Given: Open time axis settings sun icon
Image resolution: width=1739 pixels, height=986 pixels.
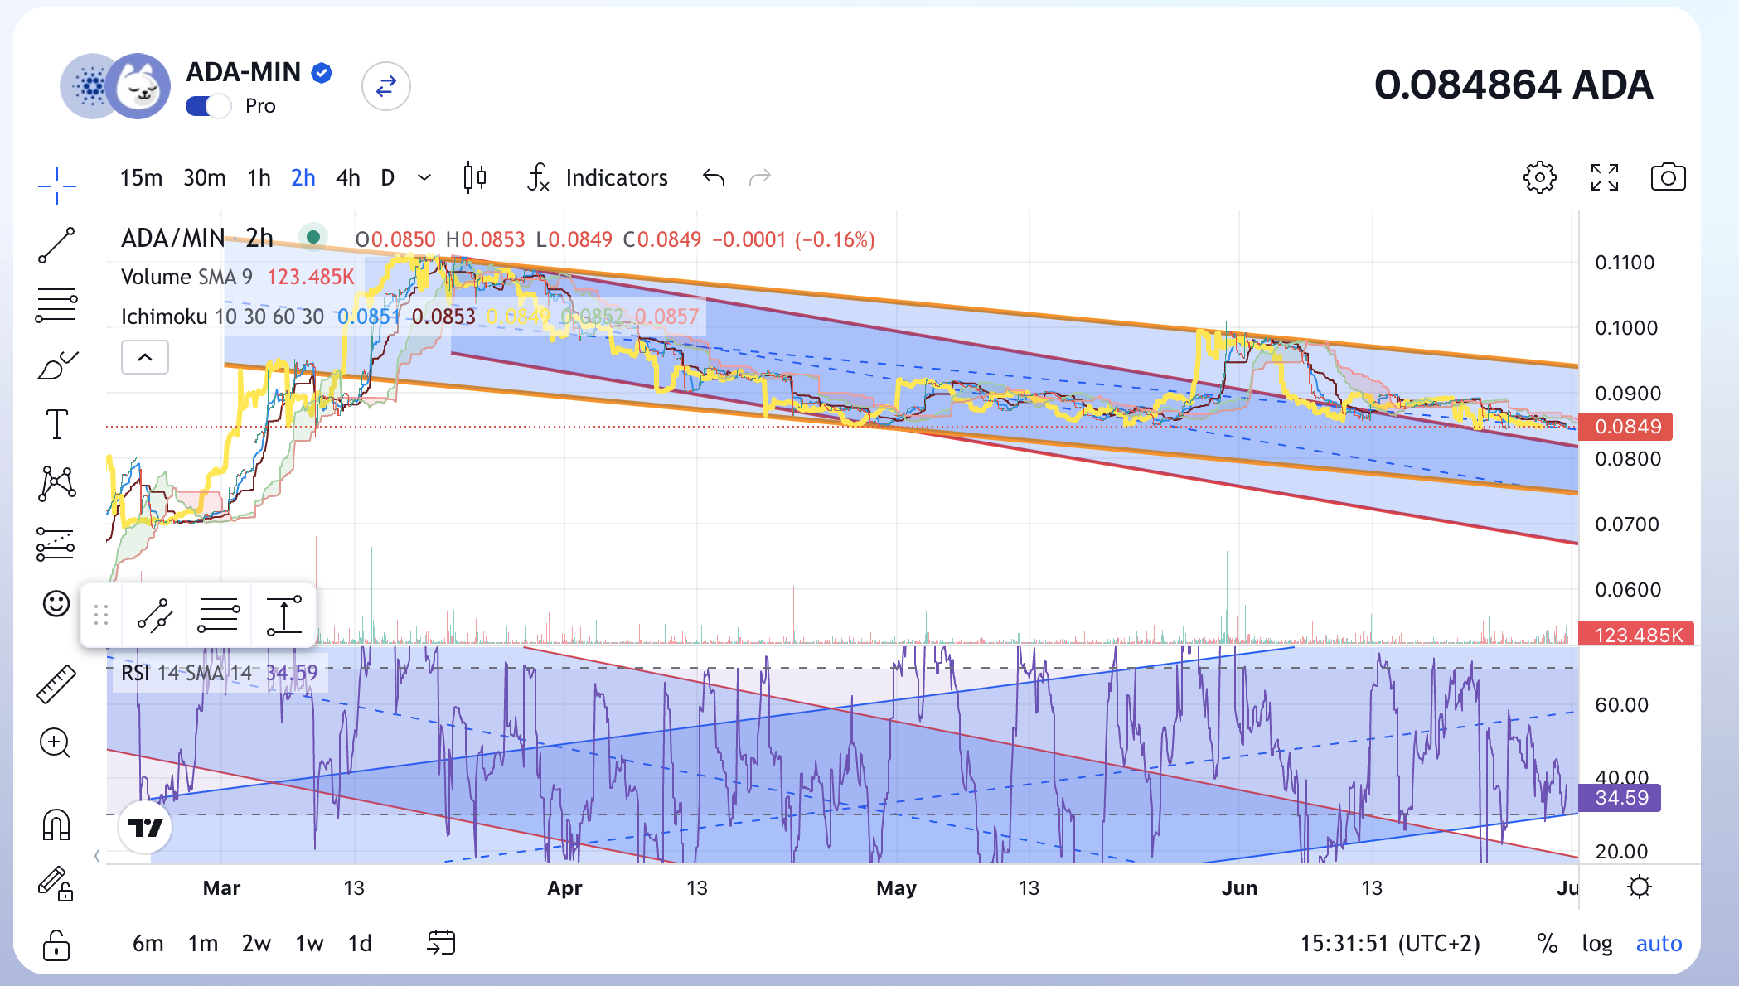Looking at the screenshot, I should tap(1640, 887).
